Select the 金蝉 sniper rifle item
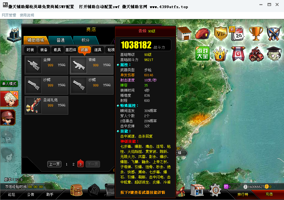Image resolution: width=284 pixels, height=200 pixels. pyautogui.click(x=46, y=65)
